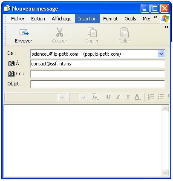Viewport: 173px width, 181px height.
Task: Click the Envoyer send mail icon
Action: [x=24, y=32]
